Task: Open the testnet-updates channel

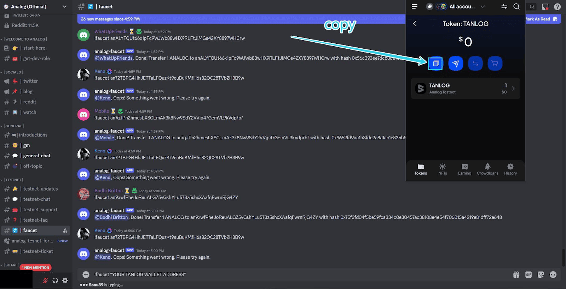Action: [36, 189]
